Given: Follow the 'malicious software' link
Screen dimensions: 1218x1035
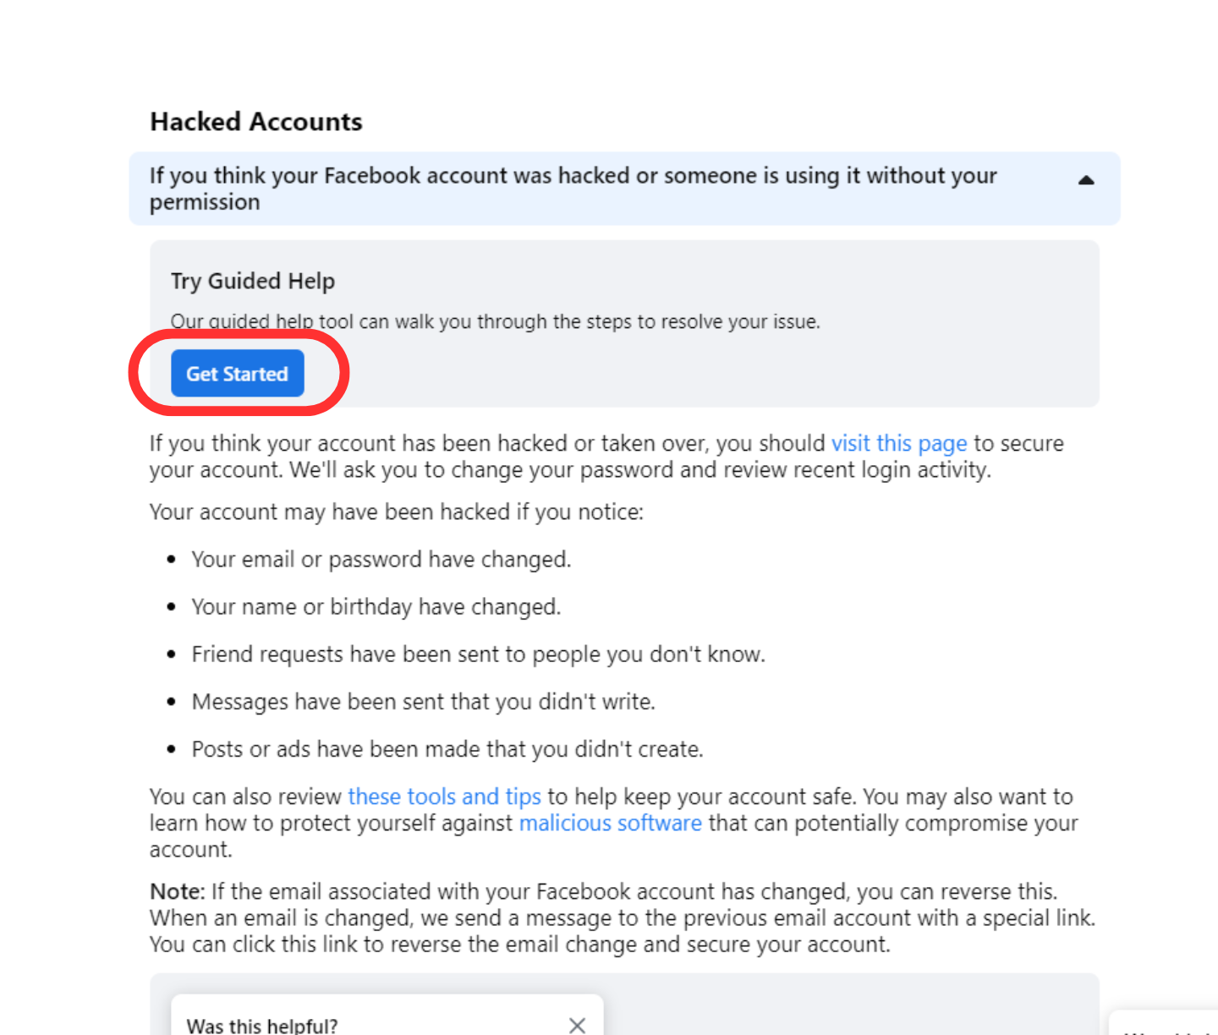Looking at the screenshot, I should 610,823.
